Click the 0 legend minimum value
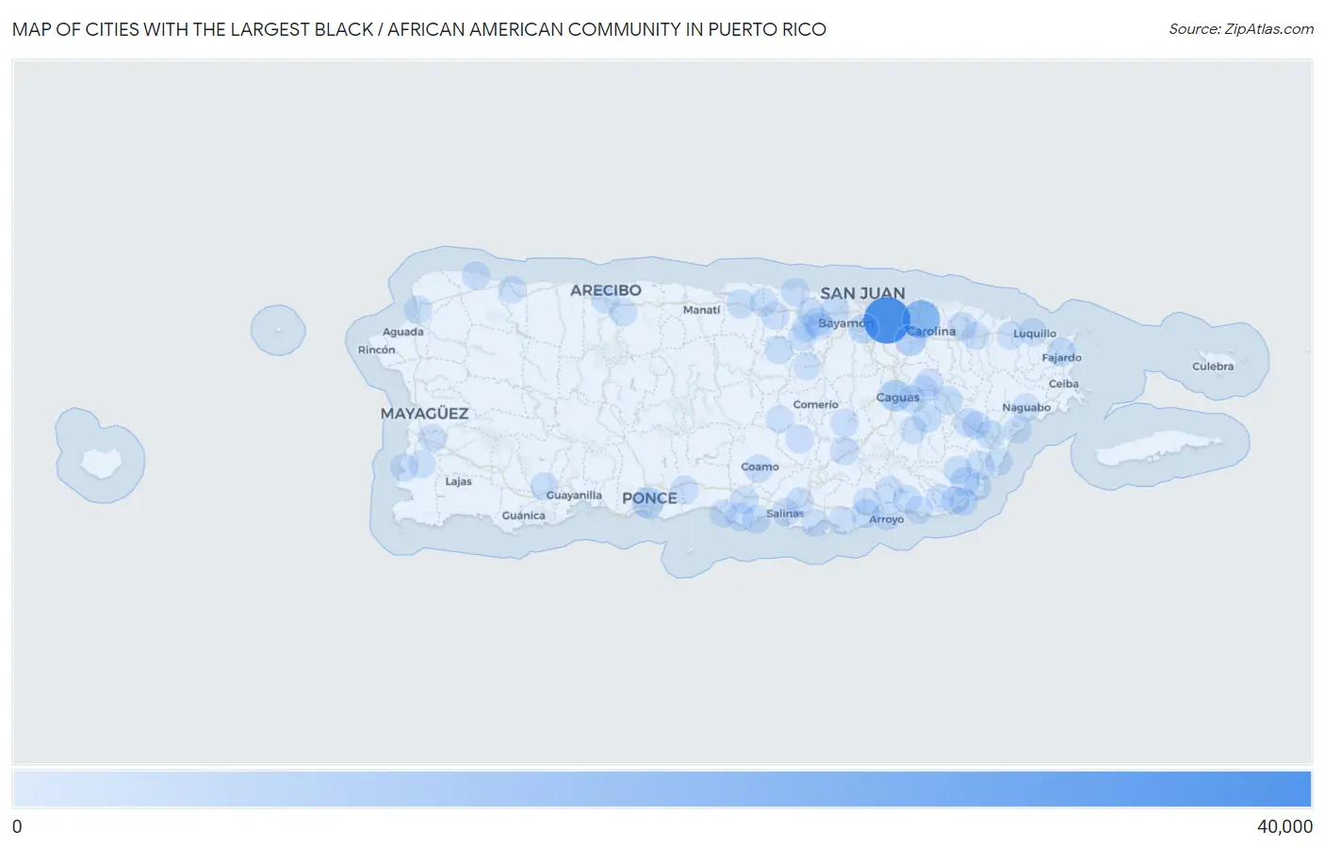The image size is (1325, 847). 17,826
